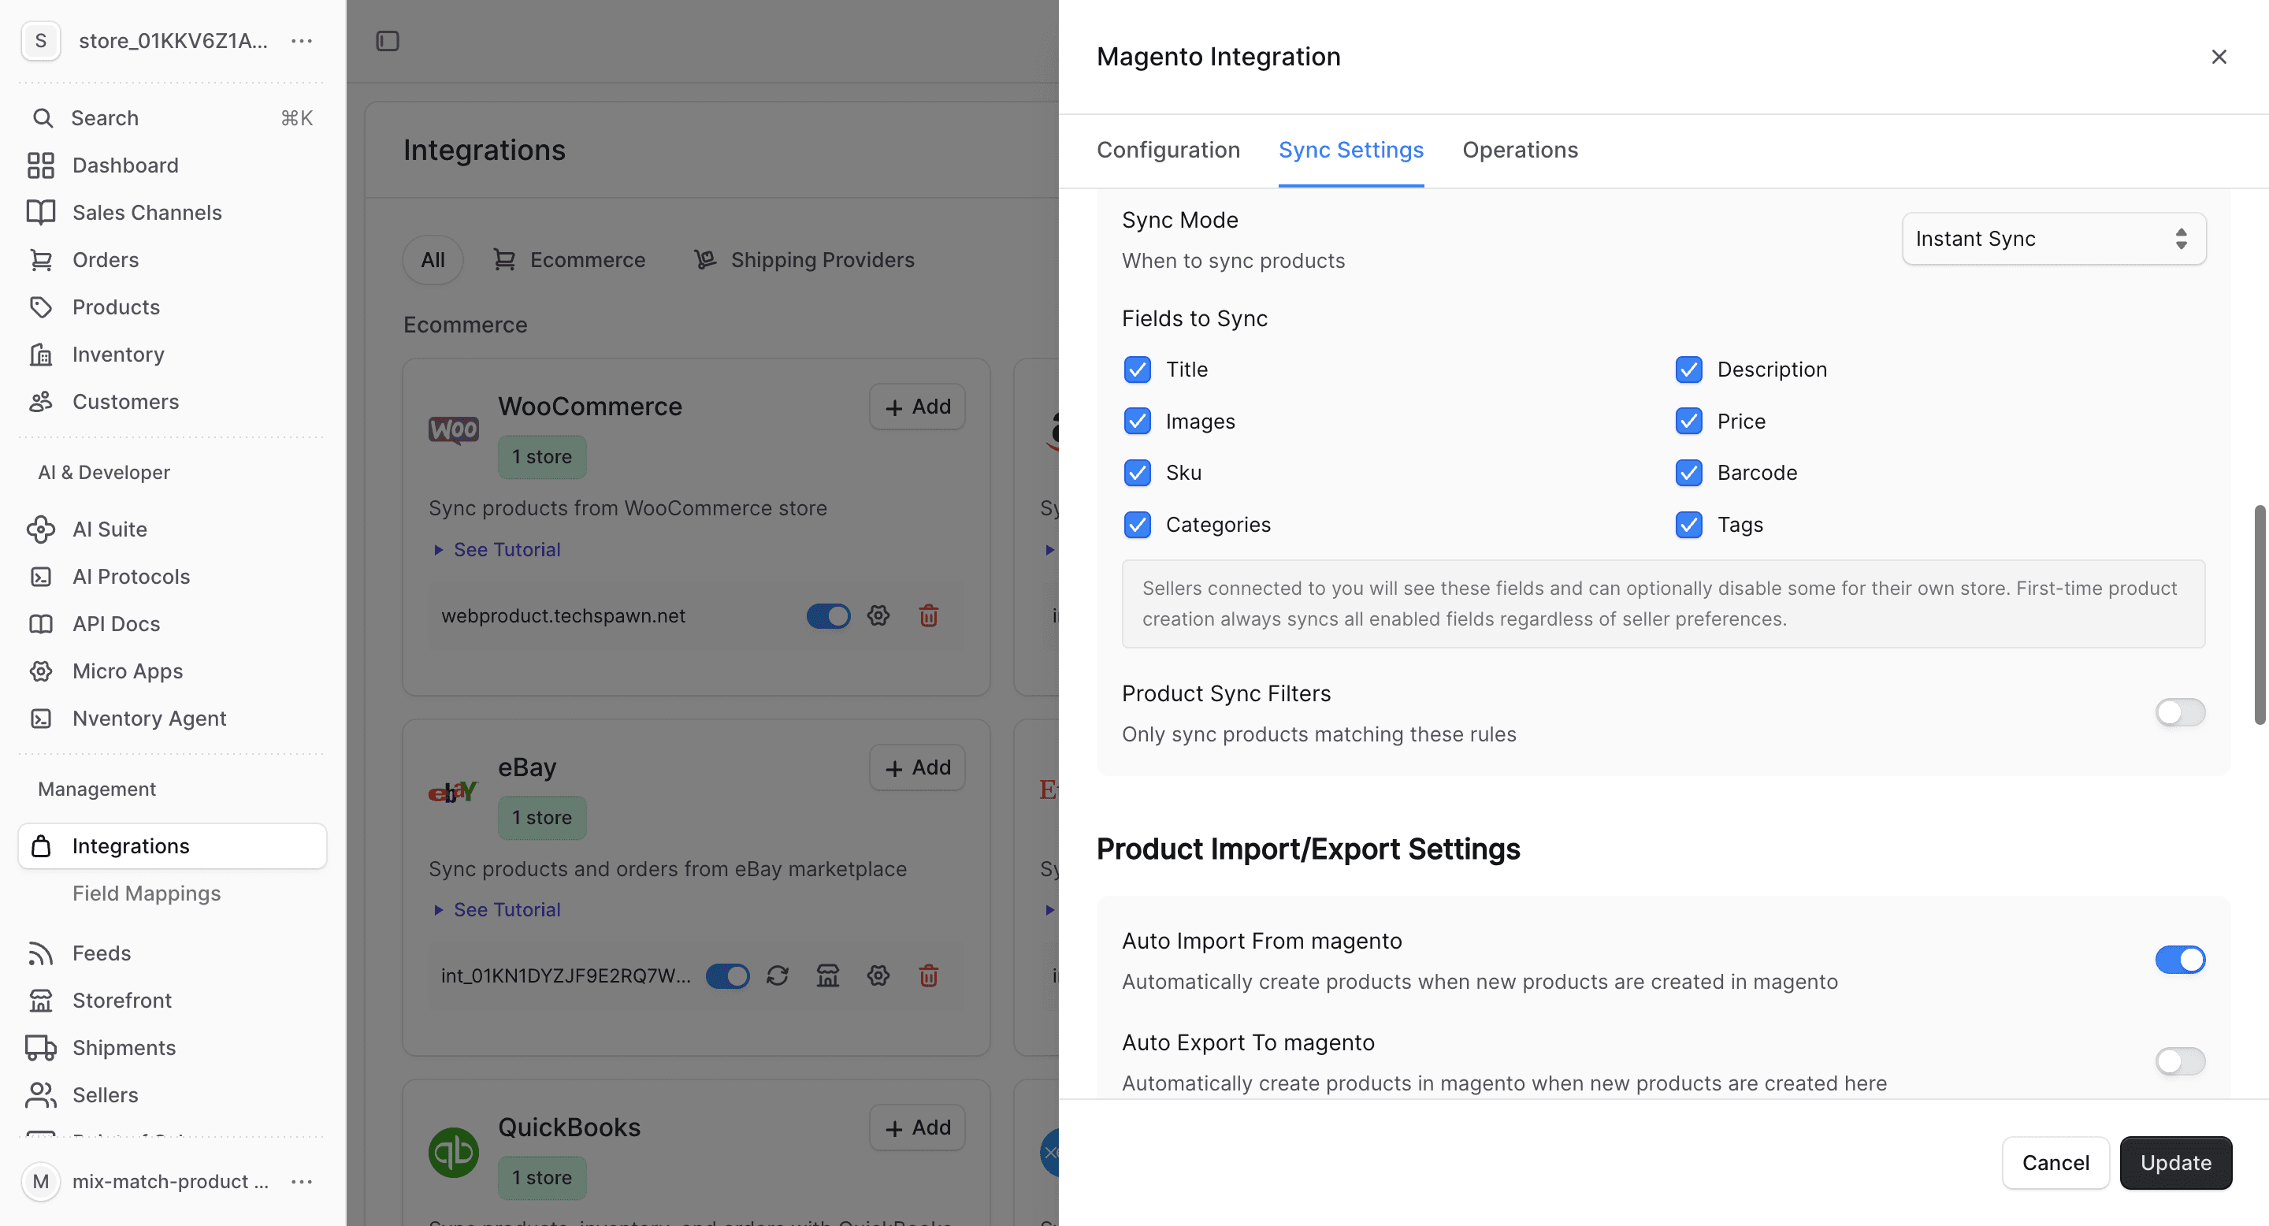Screen dimensions: 2269x1226
Task: Uncheck the Description field checkbox
Action: (1688, 370)
